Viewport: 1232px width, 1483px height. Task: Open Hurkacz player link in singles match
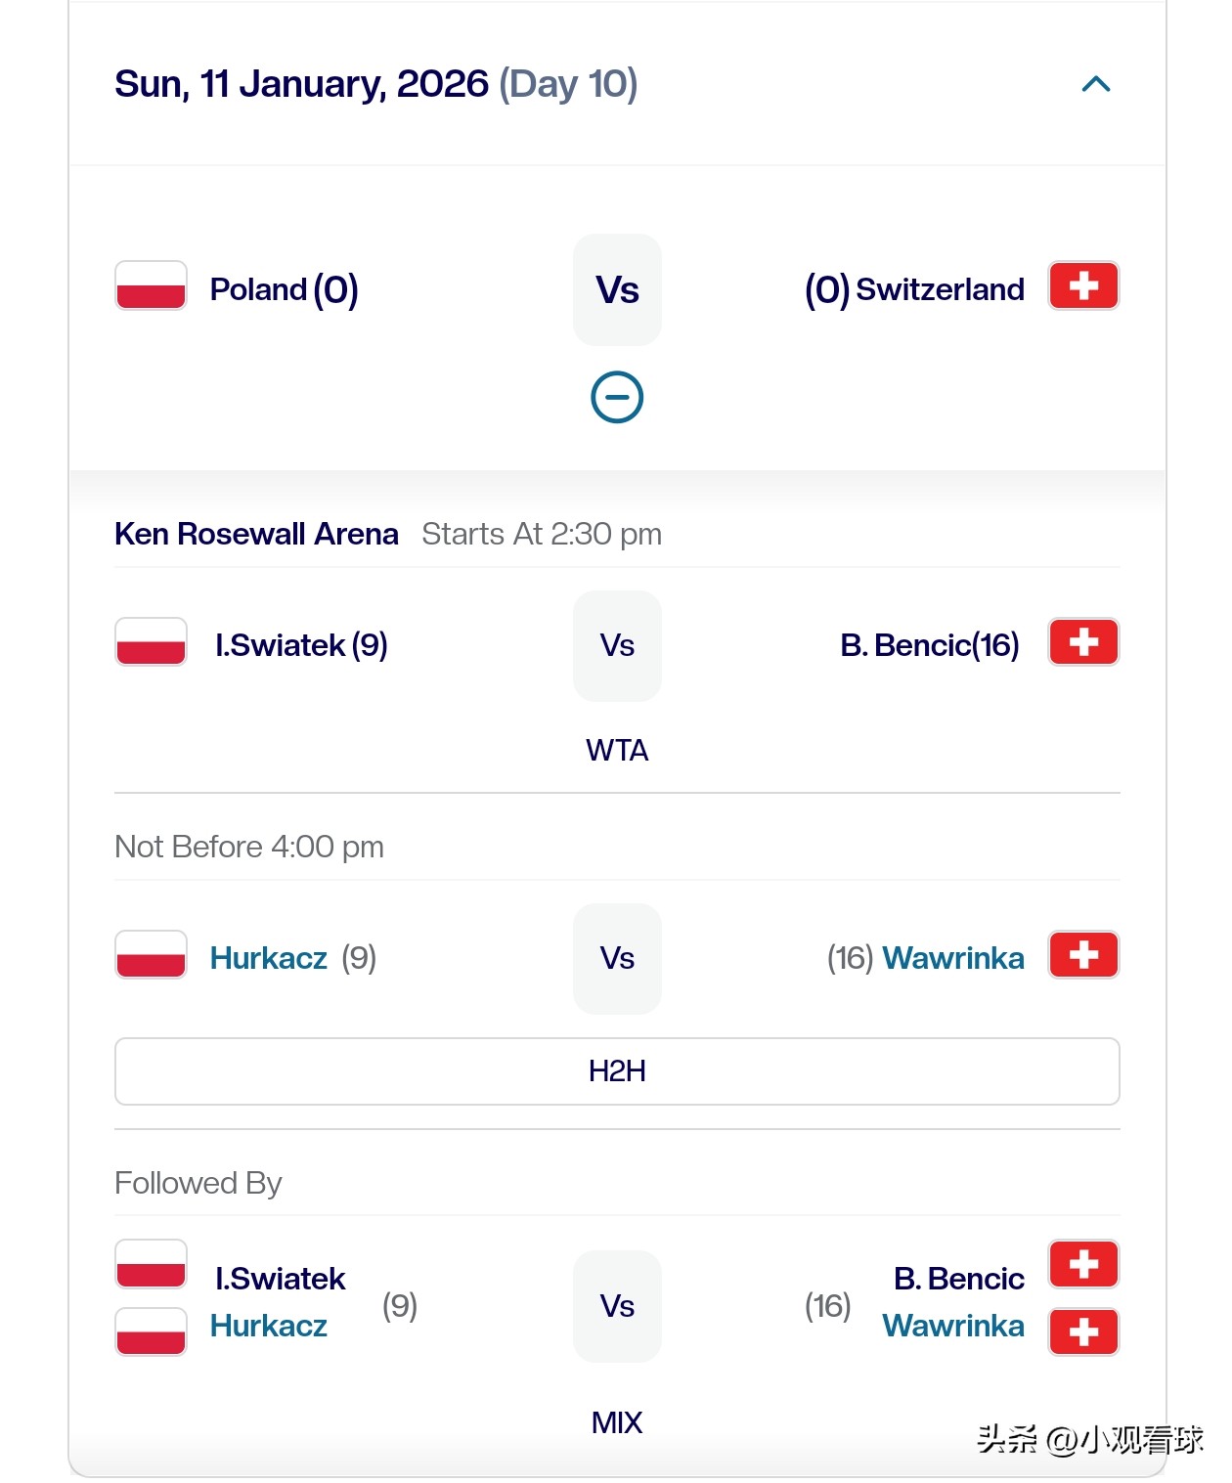click(269, 958)
